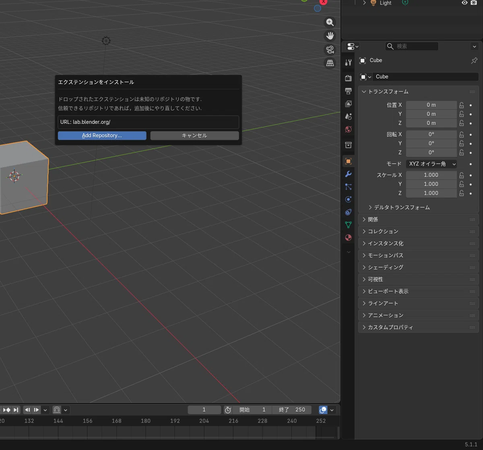Open the Output properties tab
The width and height of the screenshot is (483, 450).
(x=349, y=91)
